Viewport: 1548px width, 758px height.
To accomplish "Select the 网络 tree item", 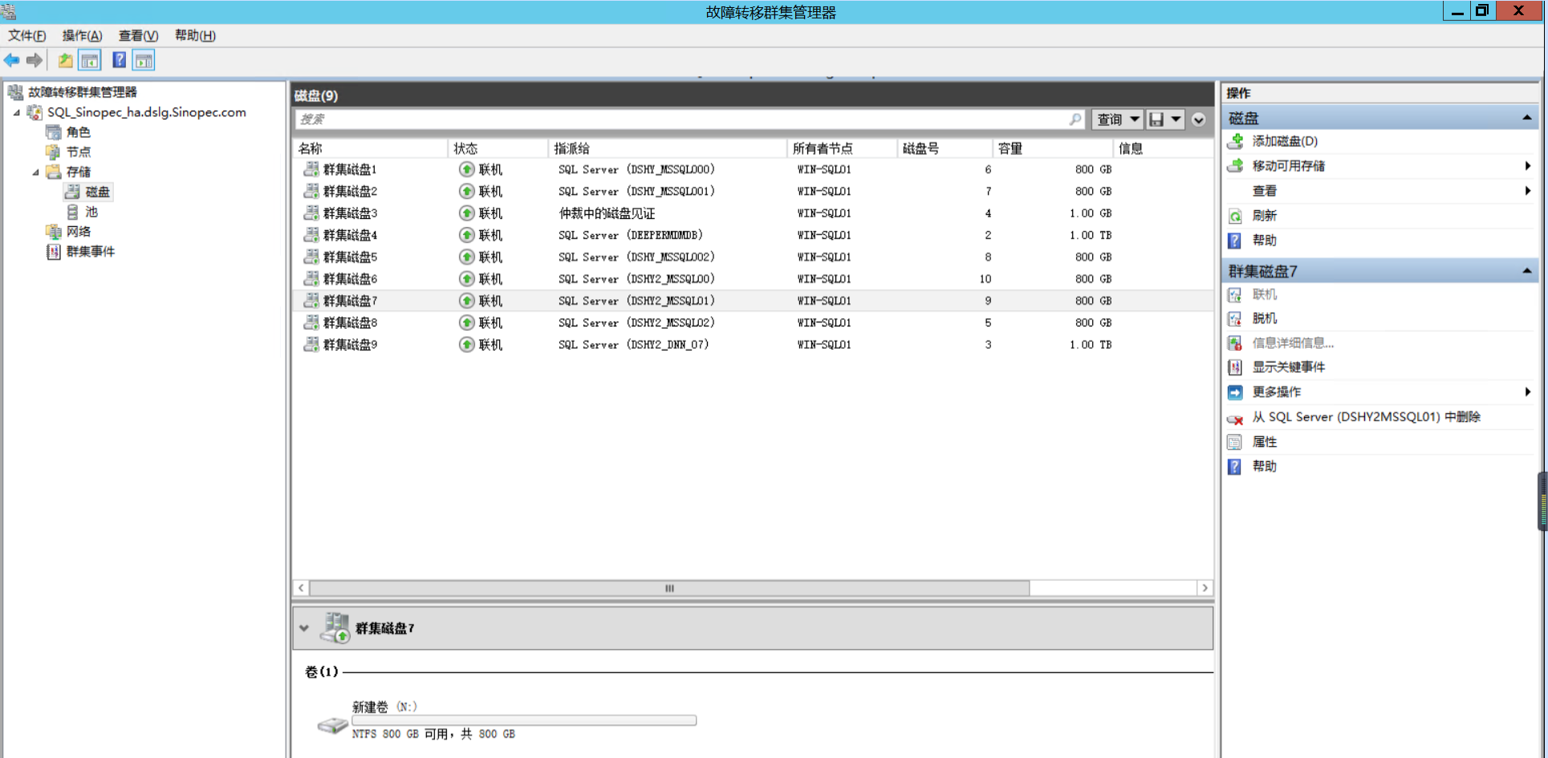I will point(78,231).
